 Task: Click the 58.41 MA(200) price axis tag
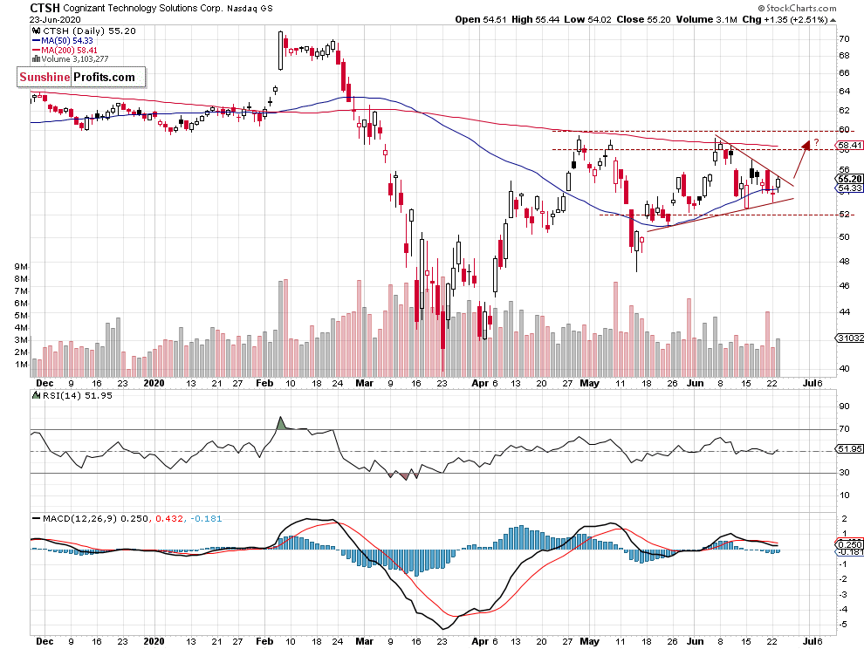[x=850, y=146]
